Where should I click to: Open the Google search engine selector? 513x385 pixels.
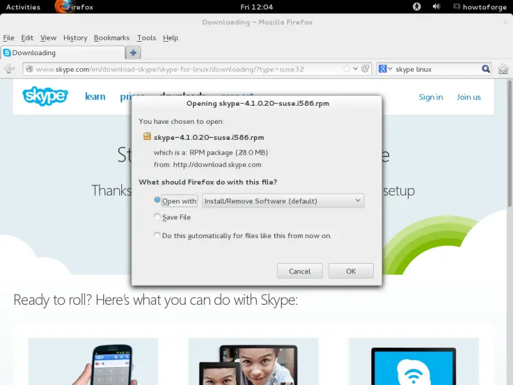point(385,69)
